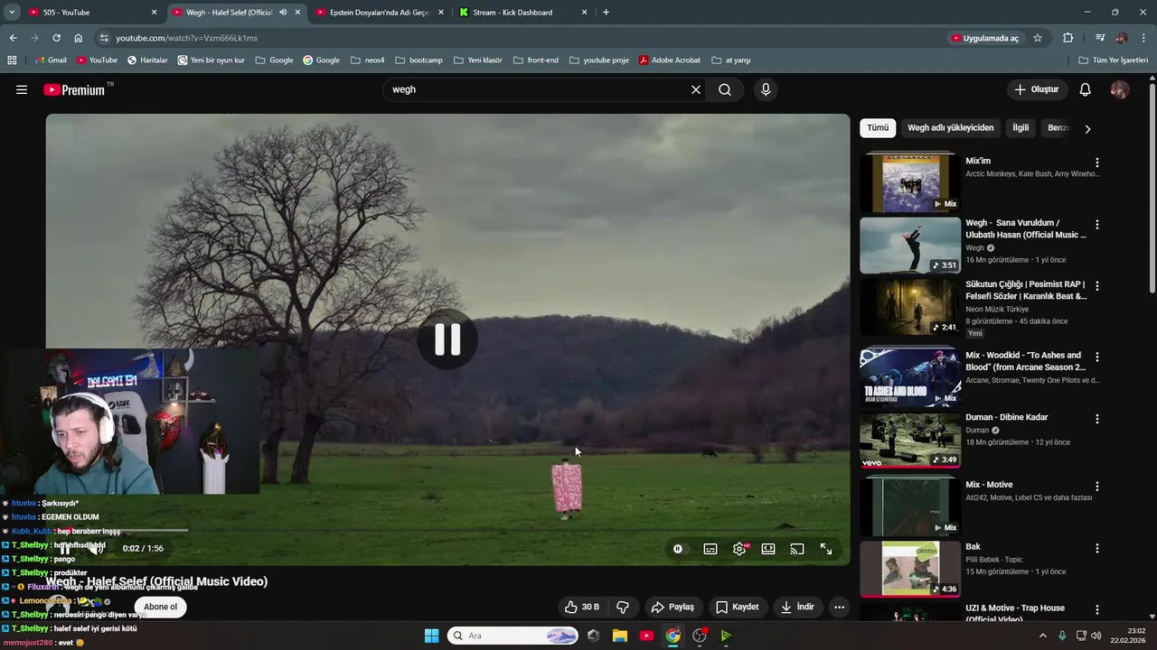Open the Mix'im thumbnail

point(910,183)
